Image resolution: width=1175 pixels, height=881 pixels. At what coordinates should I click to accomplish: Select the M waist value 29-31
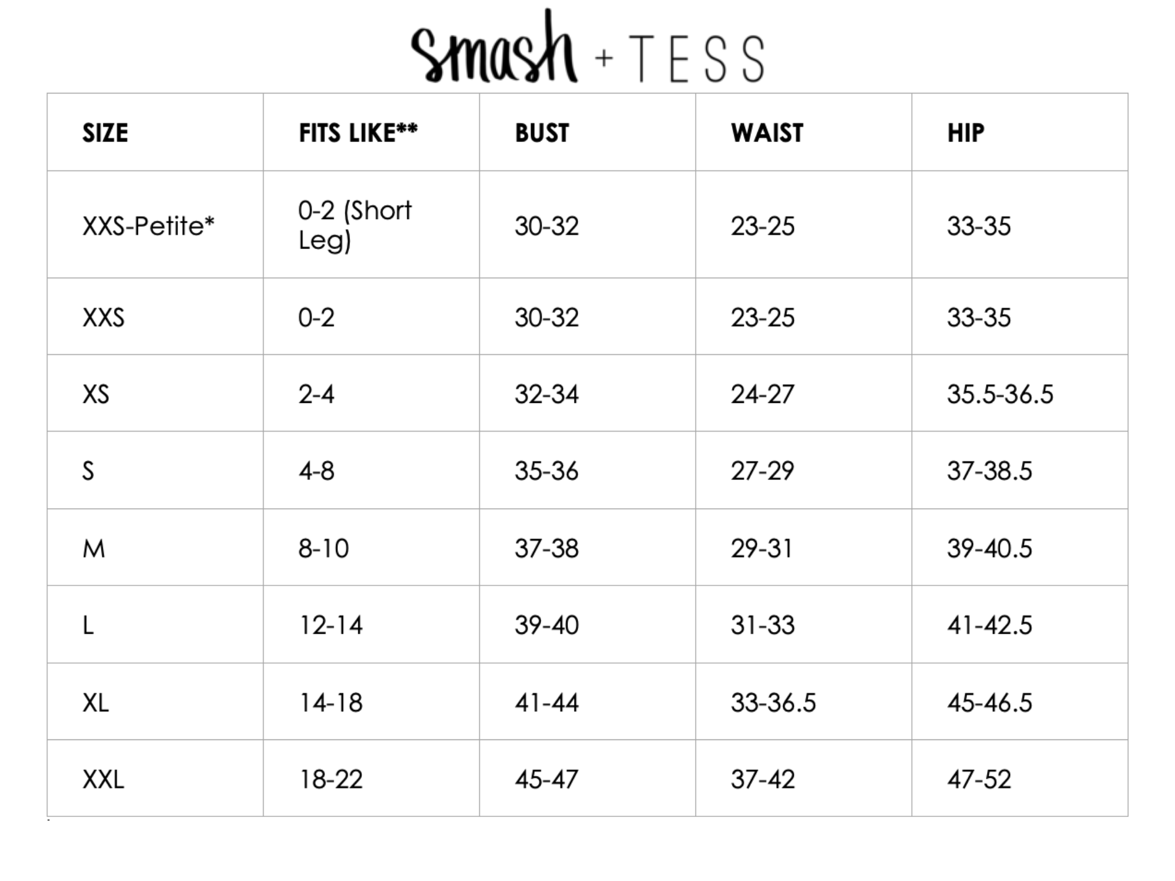pyautogui.click(x=762, y=549)
